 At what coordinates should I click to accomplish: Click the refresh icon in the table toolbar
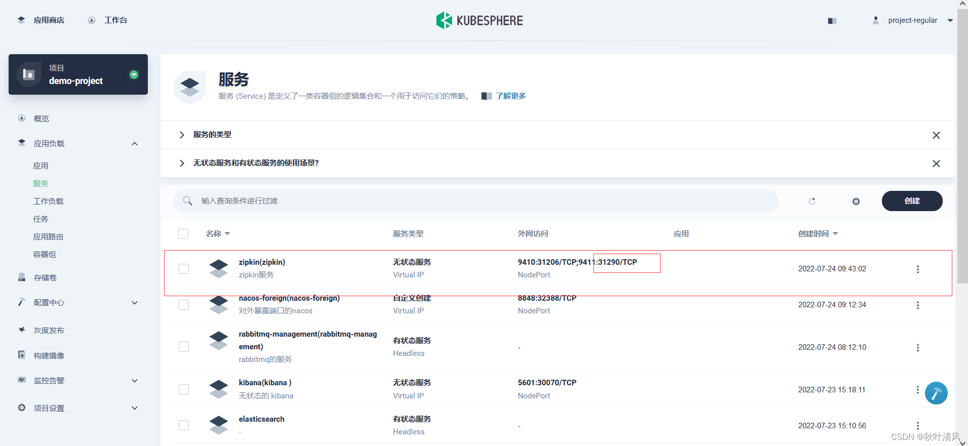(x=812, y=201)
